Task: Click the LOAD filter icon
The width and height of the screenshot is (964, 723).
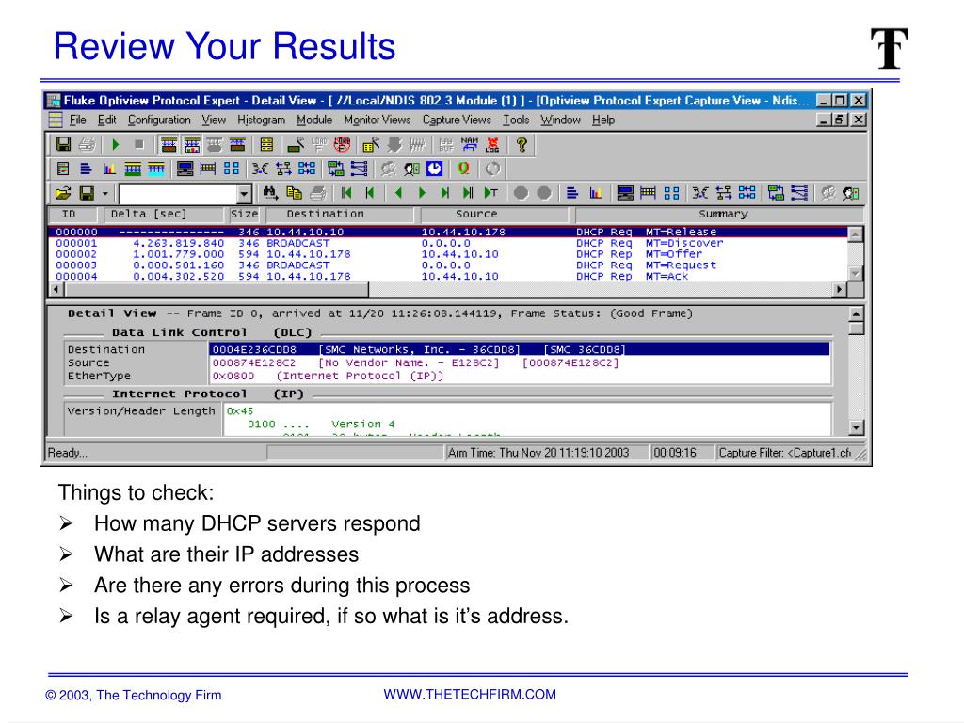Action: [x=319, y=144]
